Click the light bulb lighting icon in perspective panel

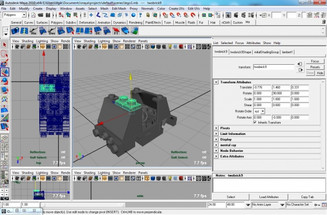pos(170,47)
